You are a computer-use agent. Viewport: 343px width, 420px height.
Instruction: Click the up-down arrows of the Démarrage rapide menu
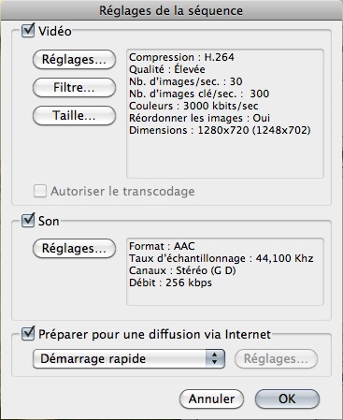tap(215, 358)
